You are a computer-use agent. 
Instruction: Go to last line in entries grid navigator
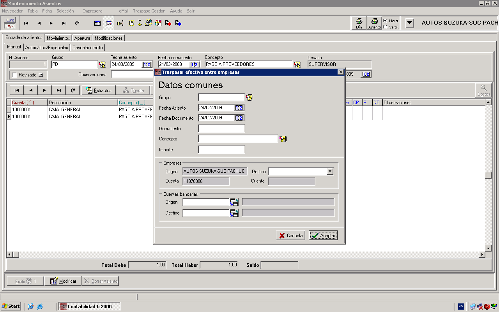coord(59,90)
